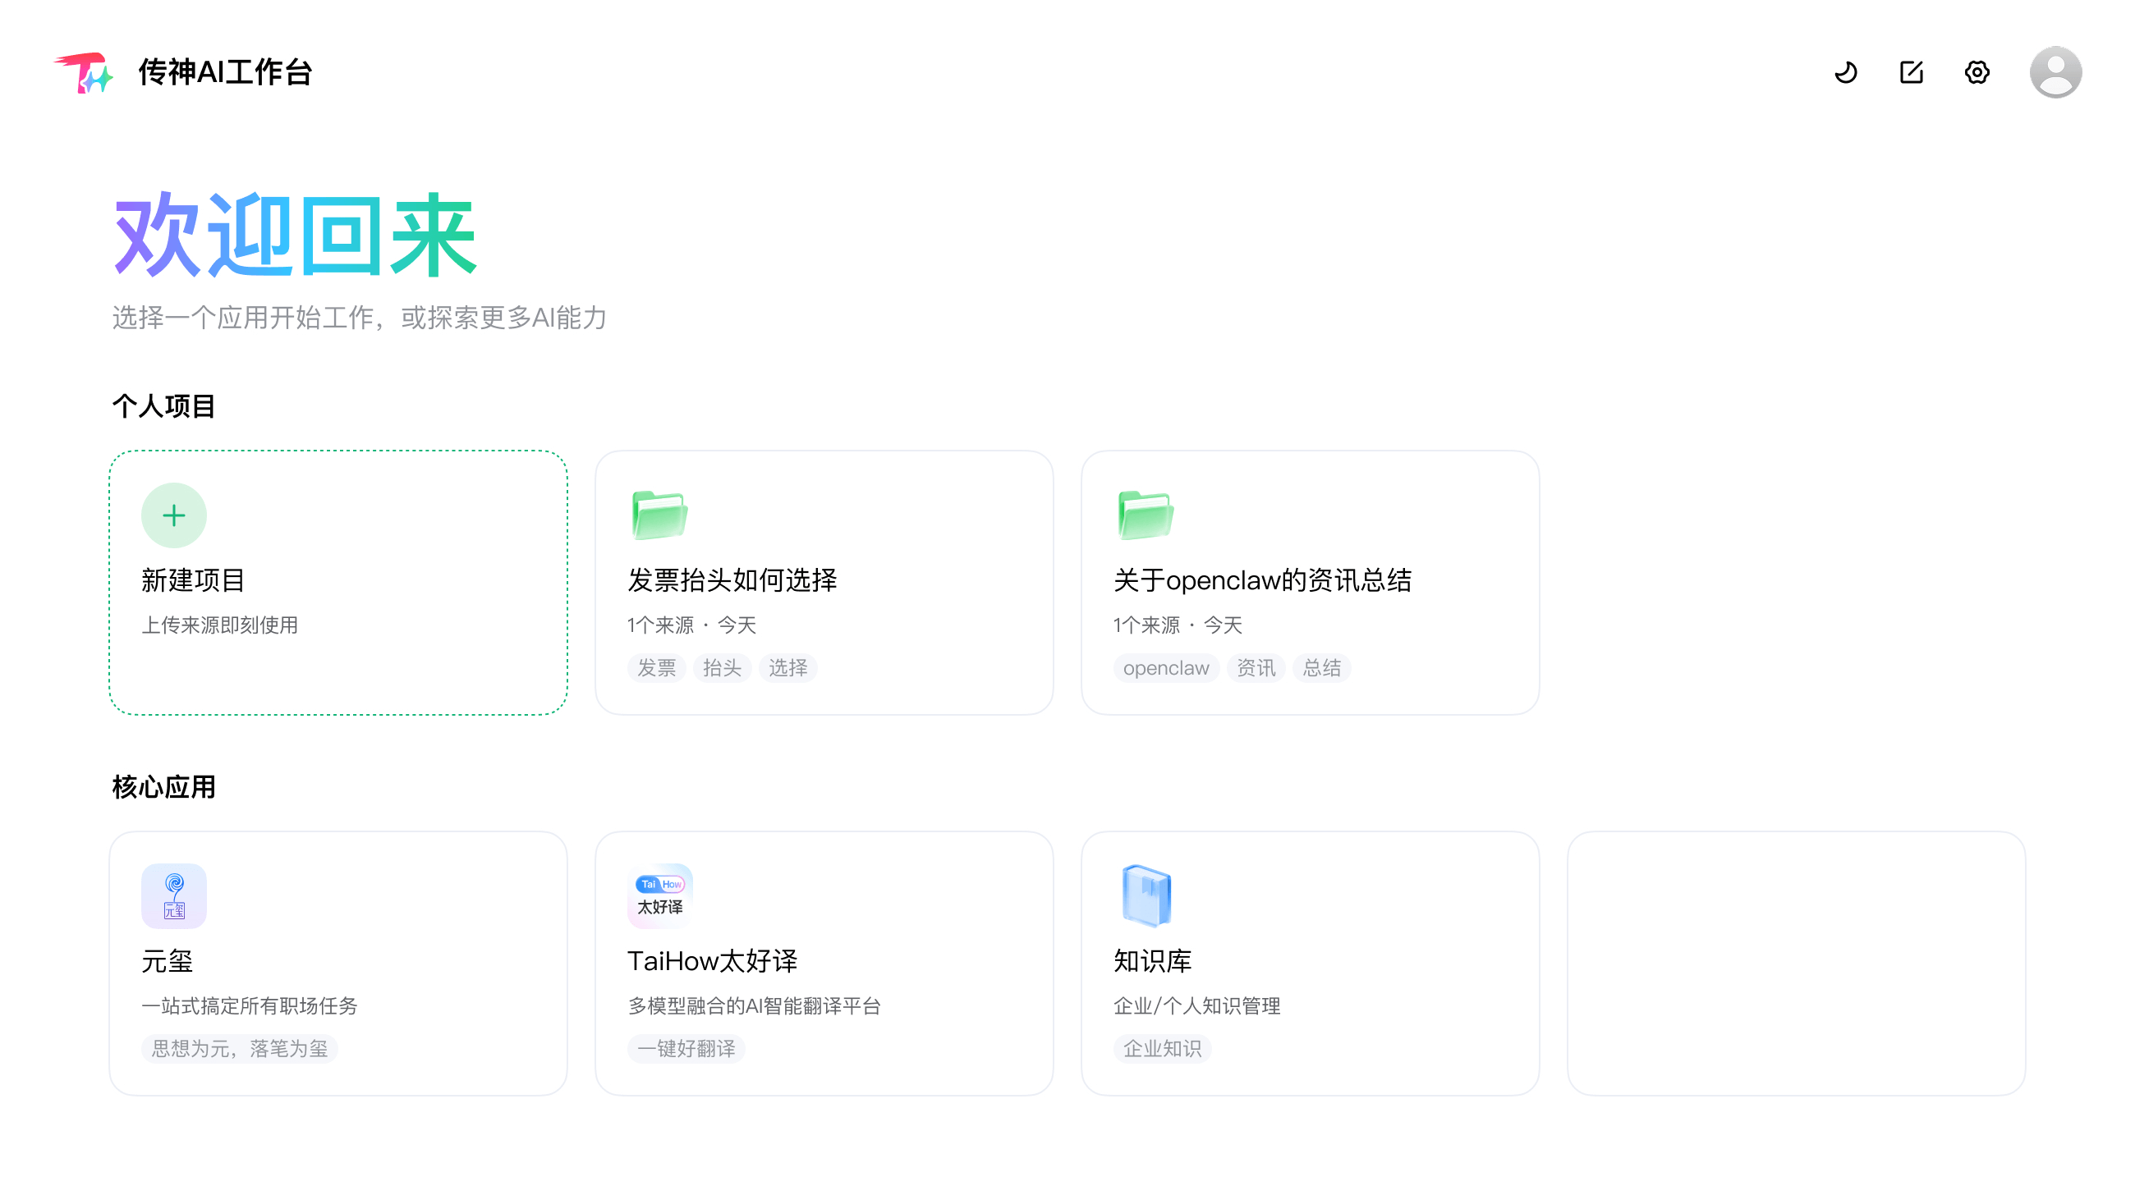The image size is (2135, 1195).
Task: Click the 核心应用 section heading
Action: (x=164, y=787)
